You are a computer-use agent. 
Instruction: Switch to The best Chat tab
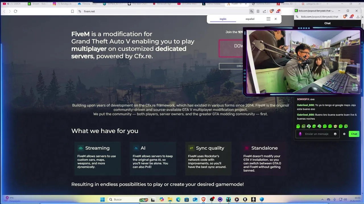[x=137, y=4]
